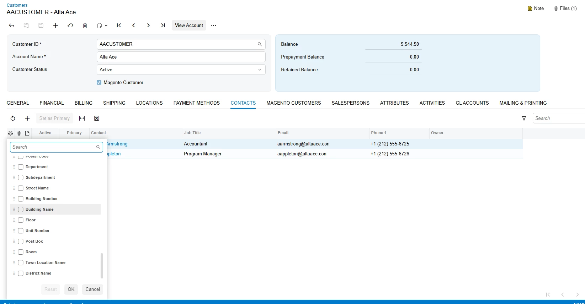Open the MAILING & PRINTING tab
The height and width of the screenshot is (304, 585).
[523, 103]
